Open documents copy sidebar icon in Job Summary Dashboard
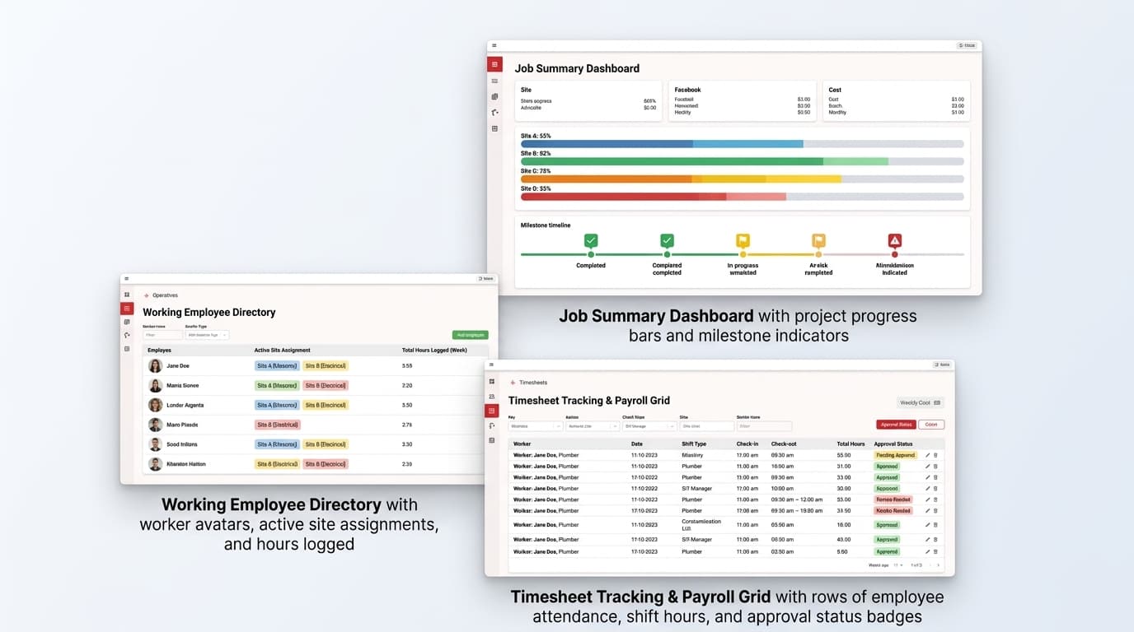 [x=494, y=96]
